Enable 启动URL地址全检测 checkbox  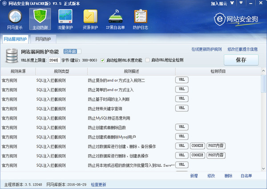(147, 60)
